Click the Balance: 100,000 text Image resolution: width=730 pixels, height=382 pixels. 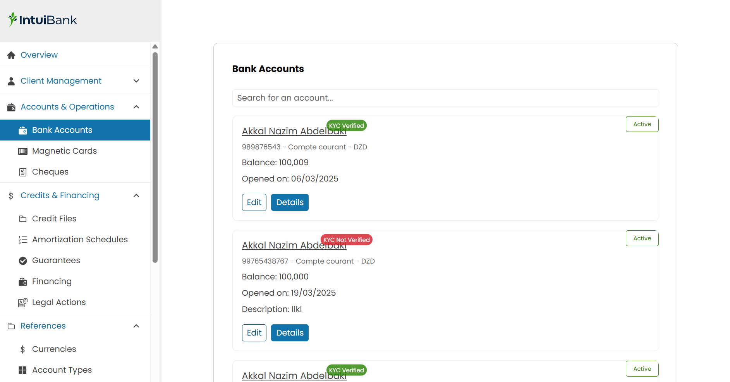click(275, 277)
